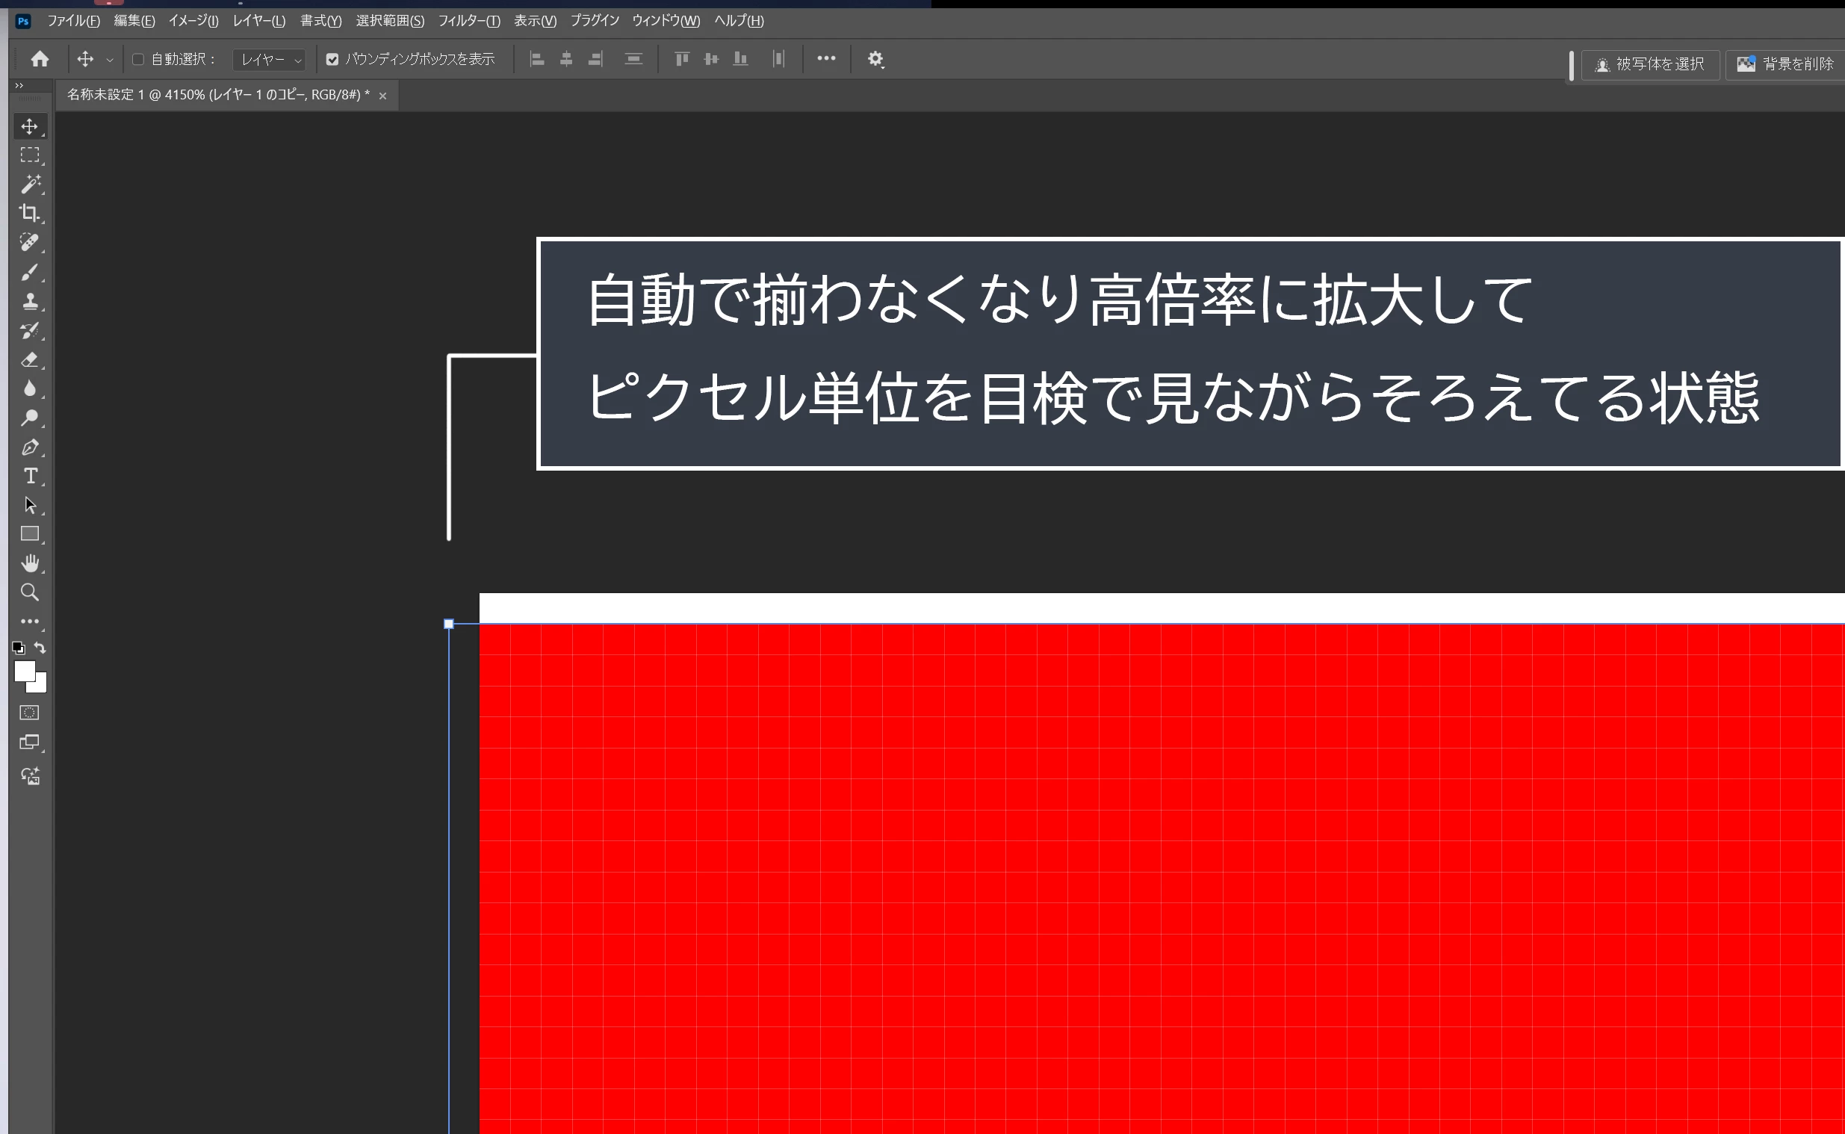Screen dimensions: 1845x1134
Task: Select the Pen tool
Action: [29, 447]
